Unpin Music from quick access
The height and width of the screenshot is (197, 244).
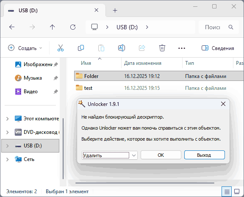56,78
